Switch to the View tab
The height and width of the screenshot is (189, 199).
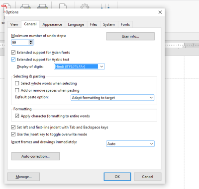click(x=14, y=24)
